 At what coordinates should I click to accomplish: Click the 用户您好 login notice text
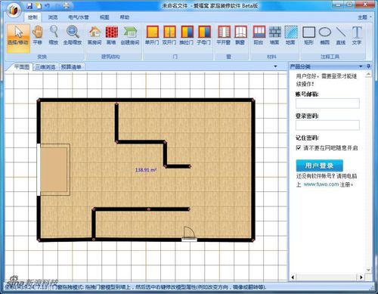coord(326,79)
